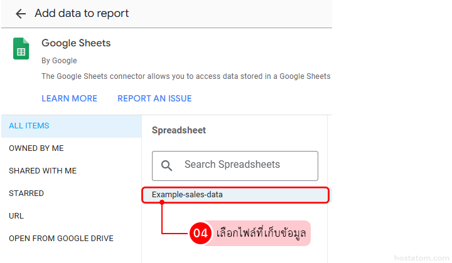
Task: Click the green Google Sheets logo
Action: 21,48
